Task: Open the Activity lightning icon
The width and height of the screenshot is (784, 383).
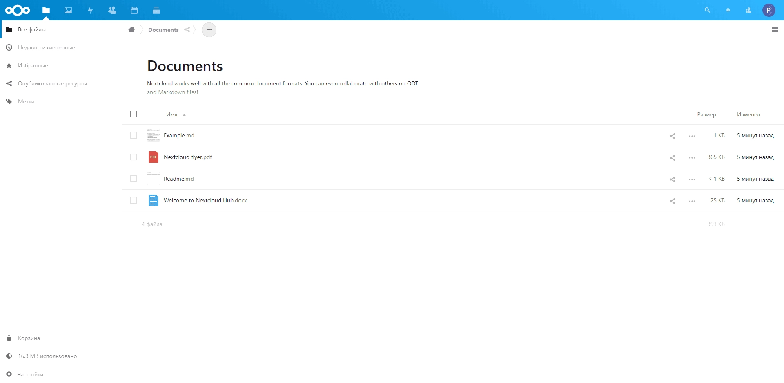Action: coord(90,10)
